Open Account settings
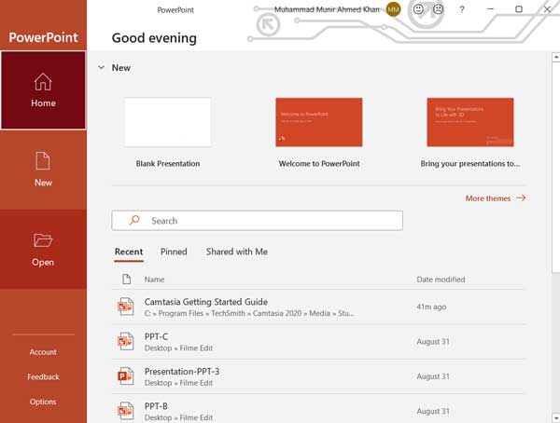Image resolution: width=560 pixels, height=423 pixels. (43, 352)
